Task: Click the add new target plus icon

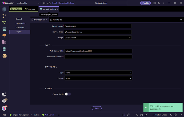Action: [181, 20]
